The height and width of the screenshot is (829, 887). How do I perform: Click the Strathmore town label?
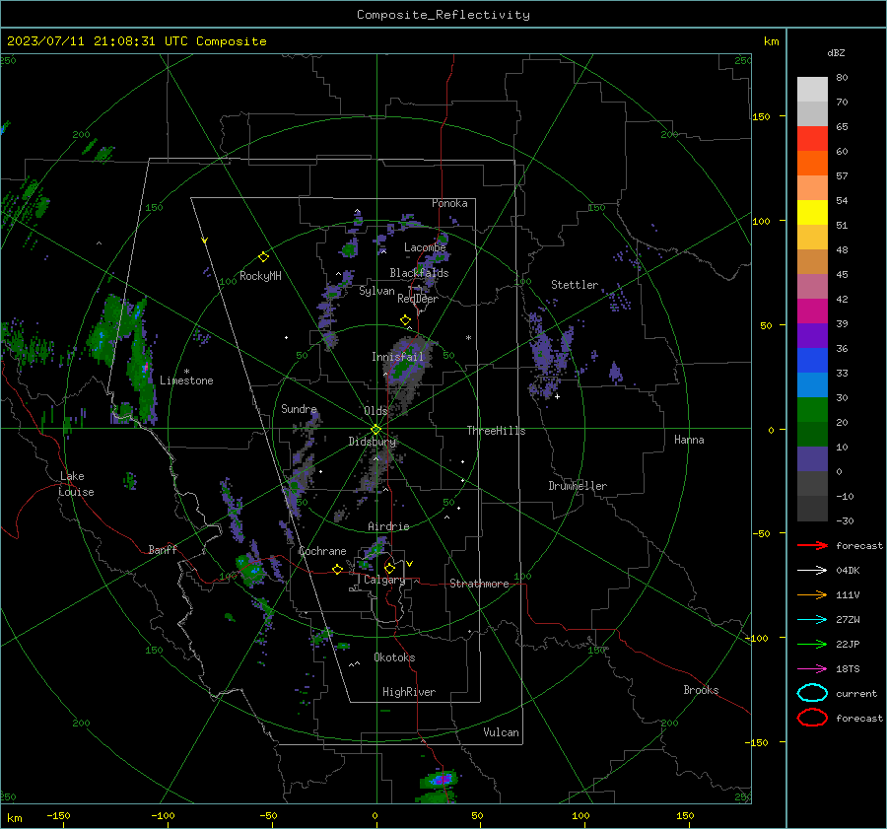pos(479,584)
